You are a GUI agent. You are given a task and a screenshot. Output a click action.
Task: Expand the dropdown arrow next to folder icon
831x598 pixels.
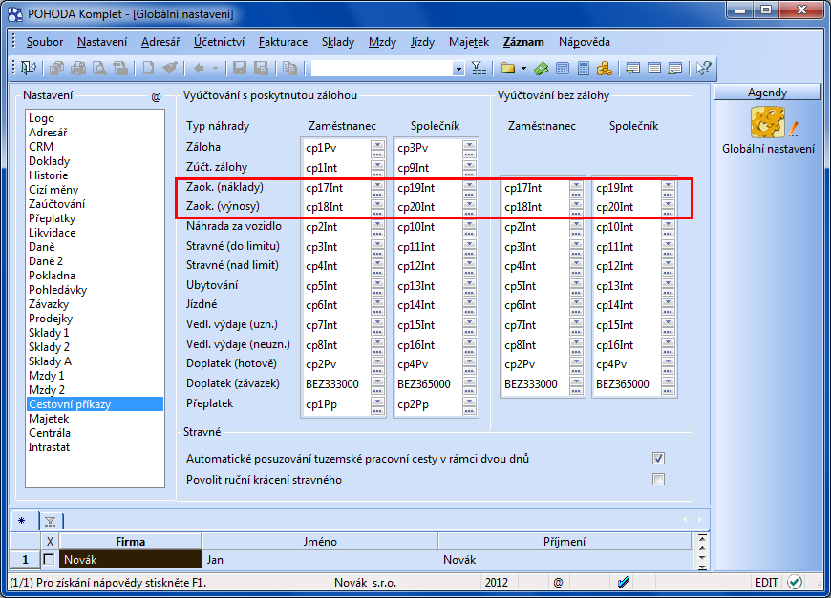pyautogui.click(x=523, y=68)
